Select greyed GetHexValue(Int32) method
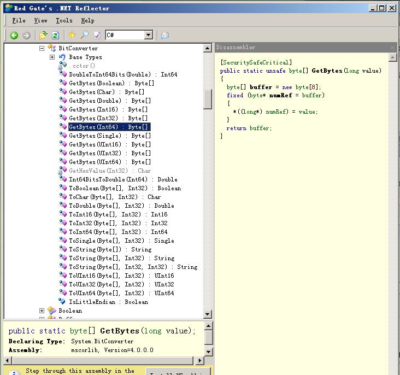Screen dimensions: 400x375 coord(110,171)
